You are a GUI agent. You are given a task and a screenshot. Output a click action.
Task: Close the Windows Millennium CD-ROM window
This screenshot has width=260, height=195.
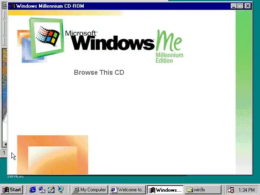[248, 6]
